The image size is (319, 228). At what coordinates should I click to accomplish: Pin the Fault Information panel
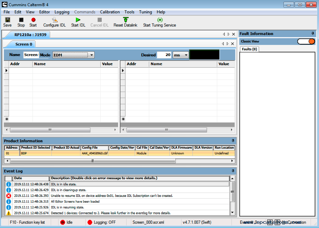pyautogui.click(x=313, y=34)
